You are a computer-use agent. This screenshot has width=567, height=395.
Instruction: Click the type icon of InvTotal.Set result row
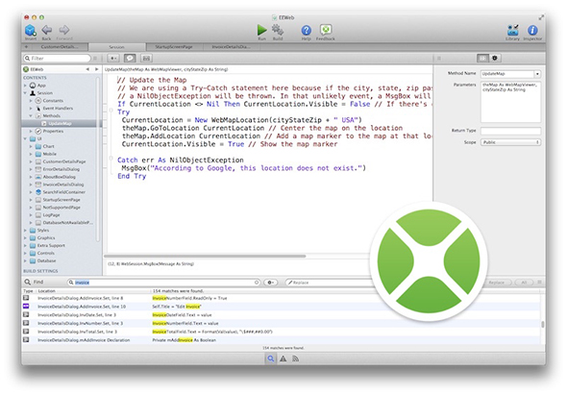(x=26, y=331)
